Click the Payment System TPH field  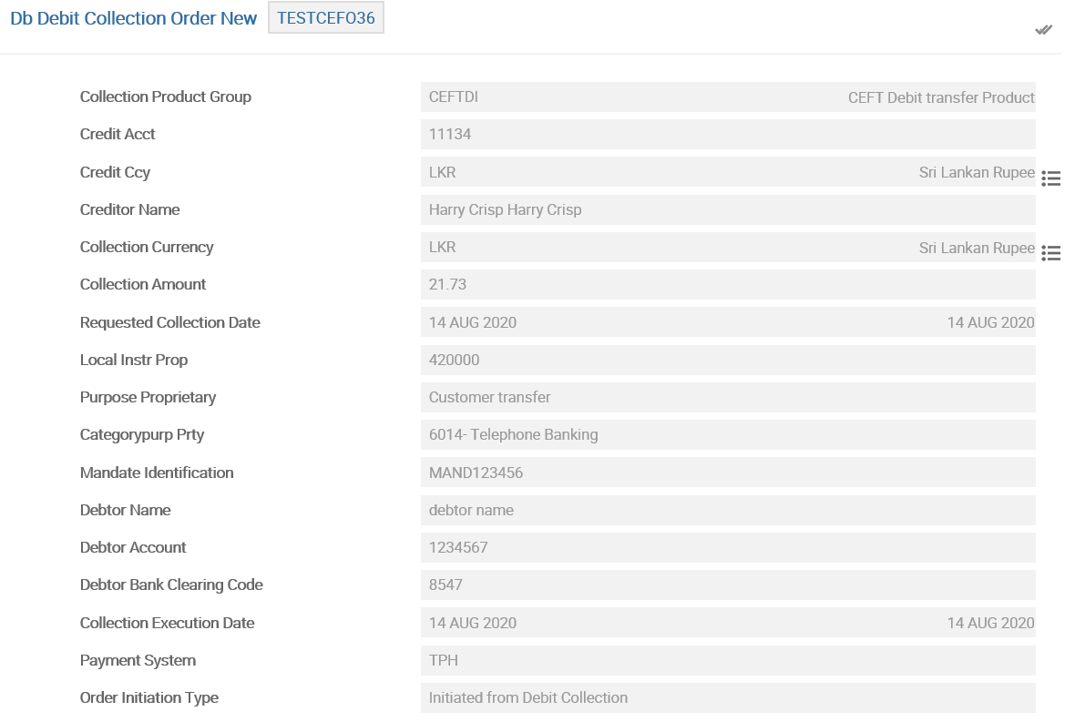tap(727, 660)
